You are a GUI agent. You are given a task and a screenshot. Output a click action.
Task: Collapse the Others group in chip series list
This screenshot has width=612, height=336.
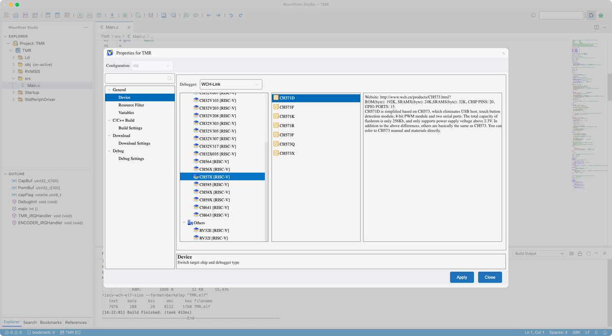point(184,223)
